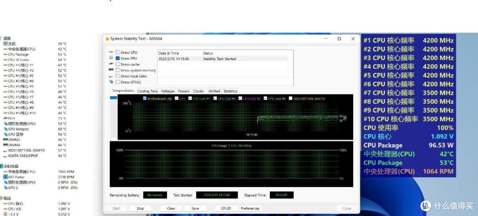
Task: Open the Preferences button
Action: pos(250,209)
